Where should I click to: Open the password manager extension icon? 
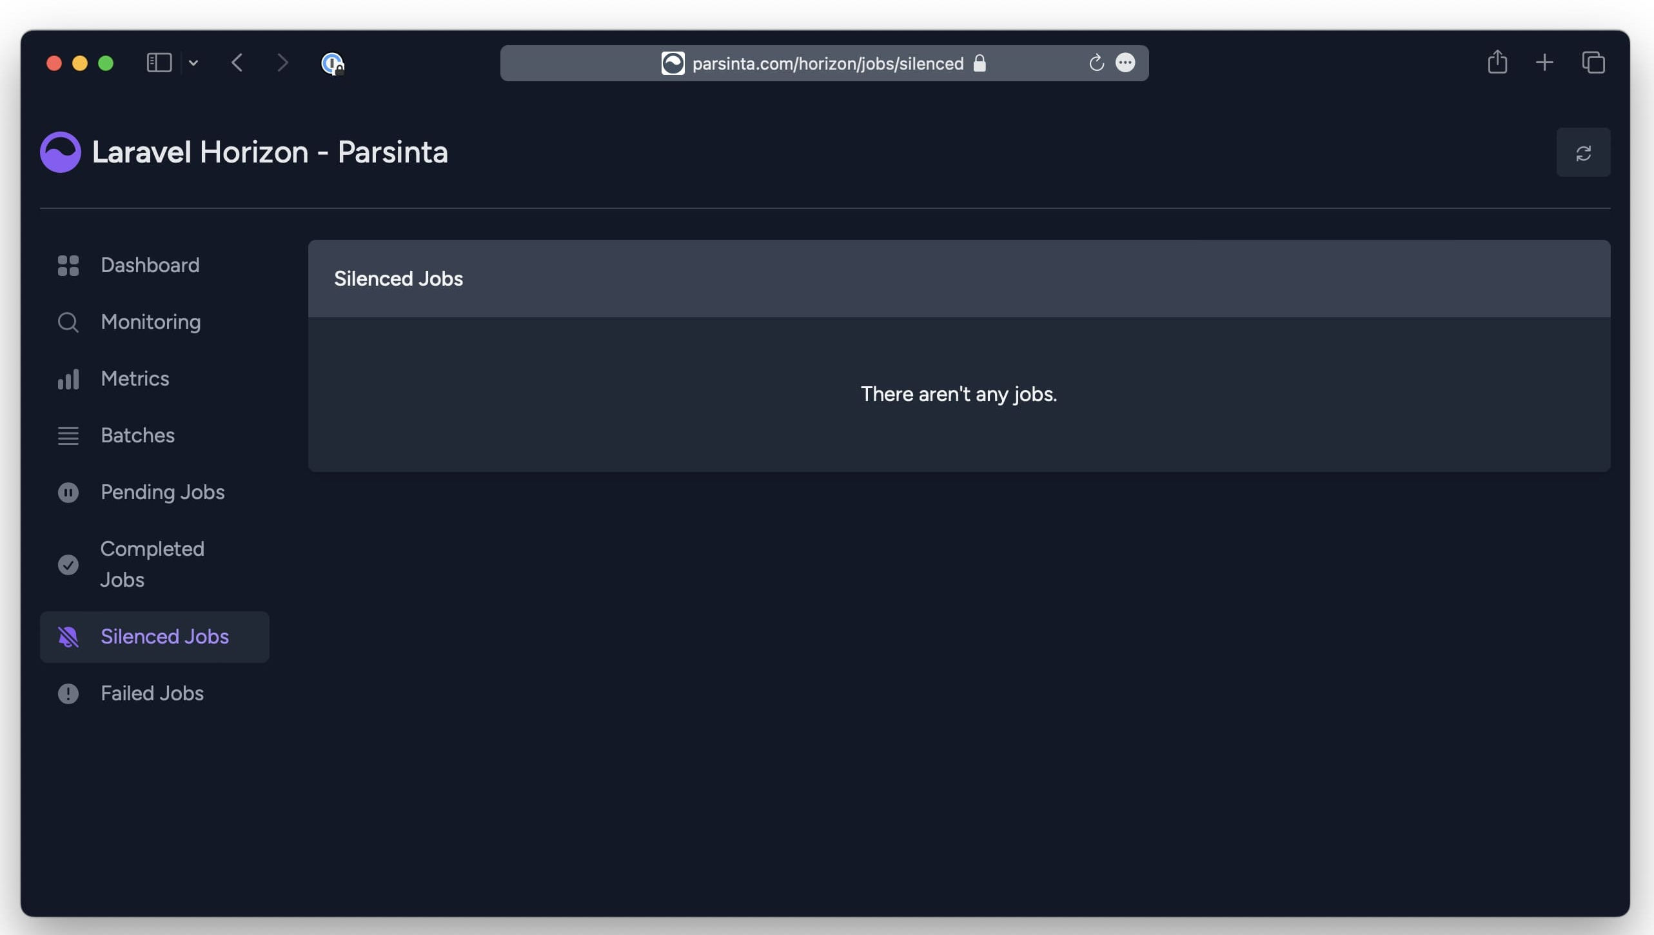[333, 63]
